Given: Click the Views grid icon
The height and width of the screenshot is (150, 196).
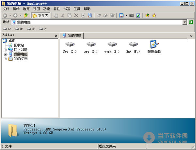Looking at the screenshot, I should coord(121,16).
